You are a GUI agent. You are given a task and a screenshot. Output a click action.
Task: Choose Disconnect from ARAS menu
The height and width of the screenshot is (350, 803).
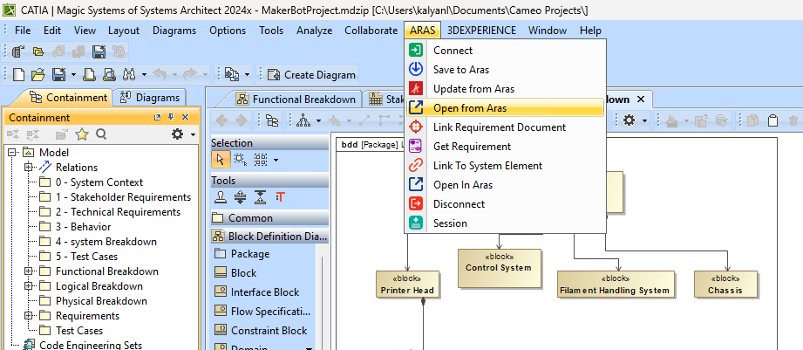505,204
